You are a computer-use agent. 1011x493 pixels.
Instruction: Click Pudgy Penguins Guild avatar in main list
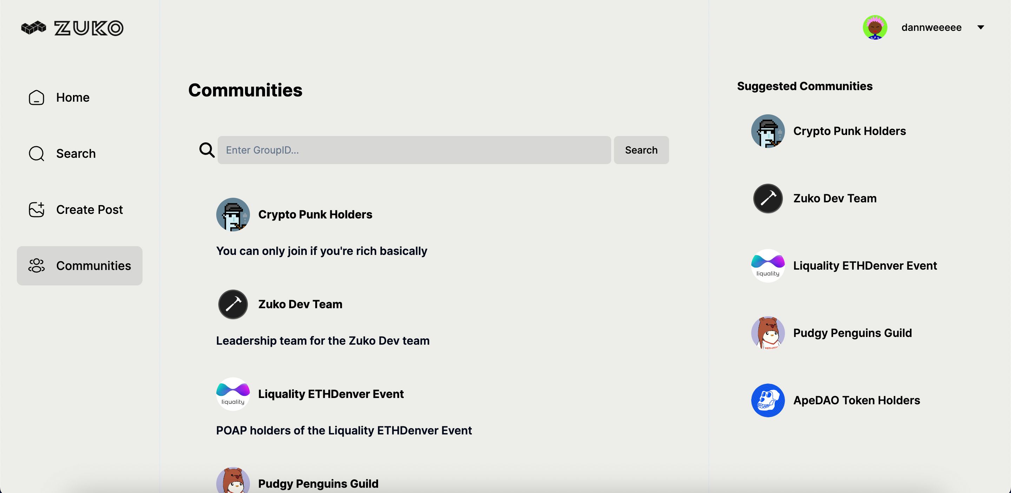233,480
